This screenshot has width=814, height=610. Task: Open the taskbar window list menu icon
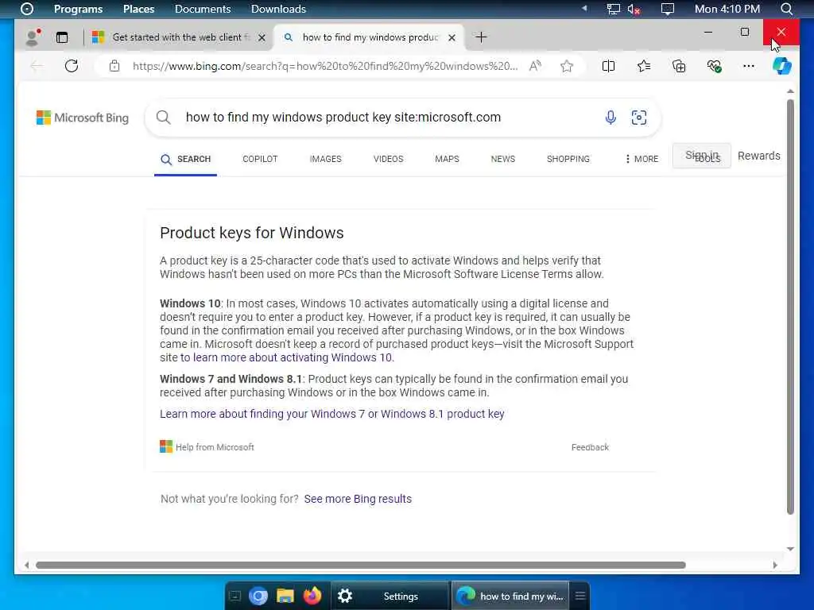click(580, 596)
